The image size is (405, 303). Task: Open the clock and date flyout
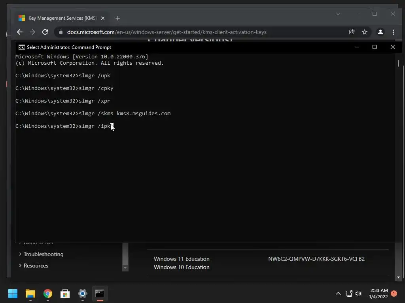pos(379,294)
